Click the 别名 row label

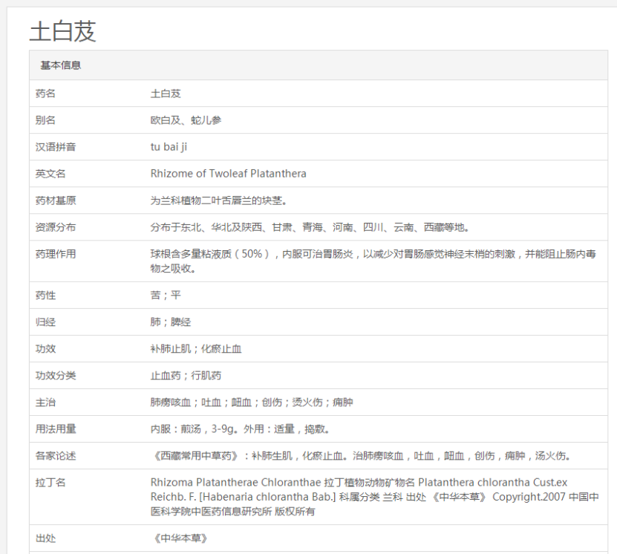click(45, 120)
